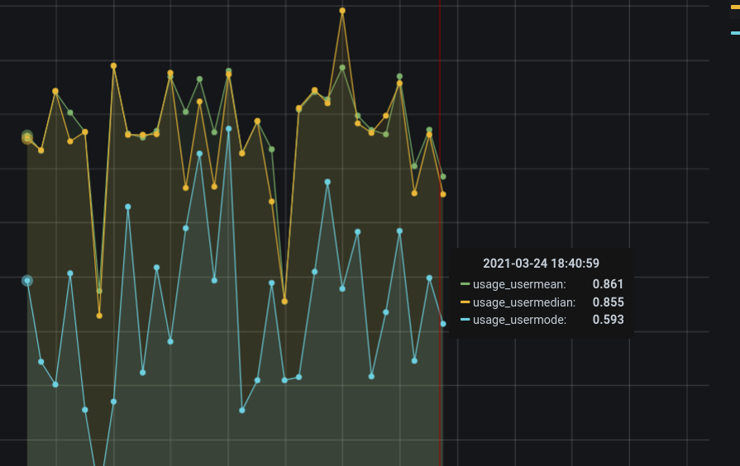Click the 0.861 value in tooltip

[608, 284]
